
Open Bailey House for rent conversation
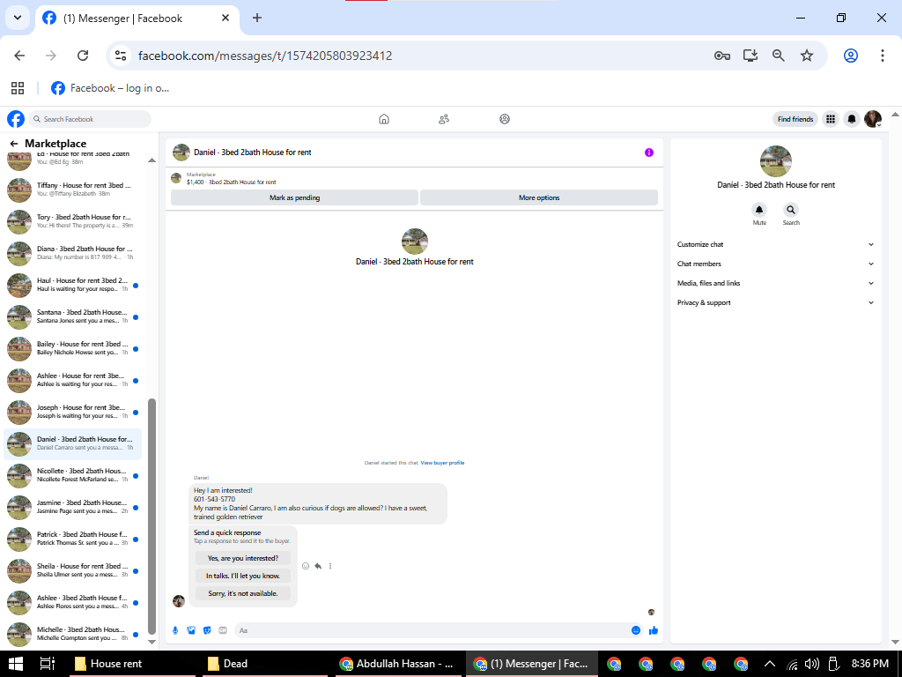click(74, 348)
